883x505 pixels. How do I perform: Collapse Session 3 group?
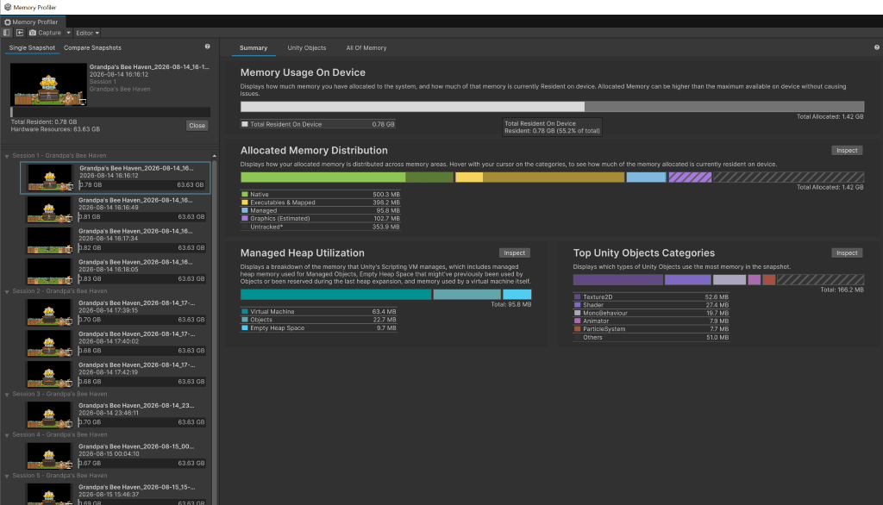(x=7, y=395)
